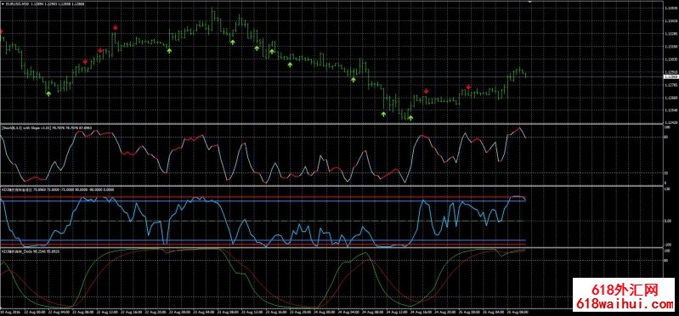Click the Stoch with Slope indicator label
The height and width of the screenshot is (316, 679).
pos(27,128)
